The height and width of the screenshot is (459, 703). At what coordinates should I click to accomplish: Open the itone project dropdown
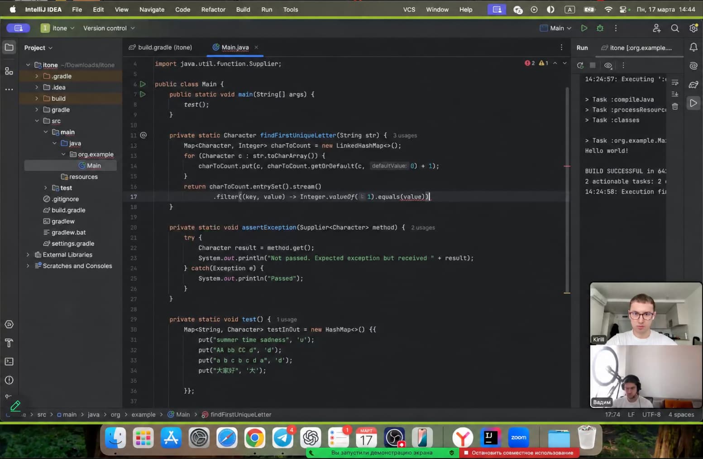click(x=58, y=28)
